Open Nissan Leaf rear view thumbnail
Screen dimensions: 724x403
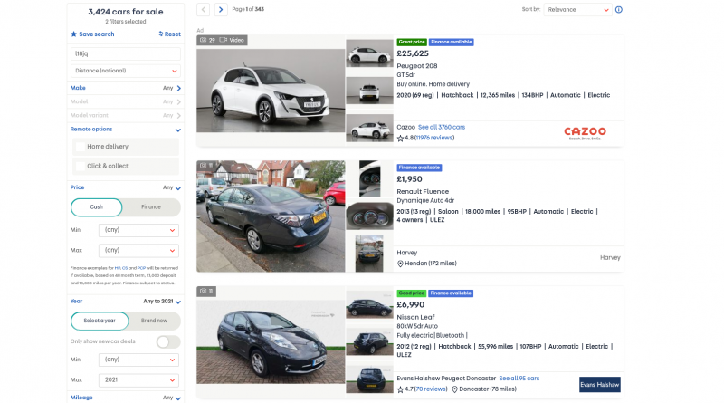click(369, 379)
